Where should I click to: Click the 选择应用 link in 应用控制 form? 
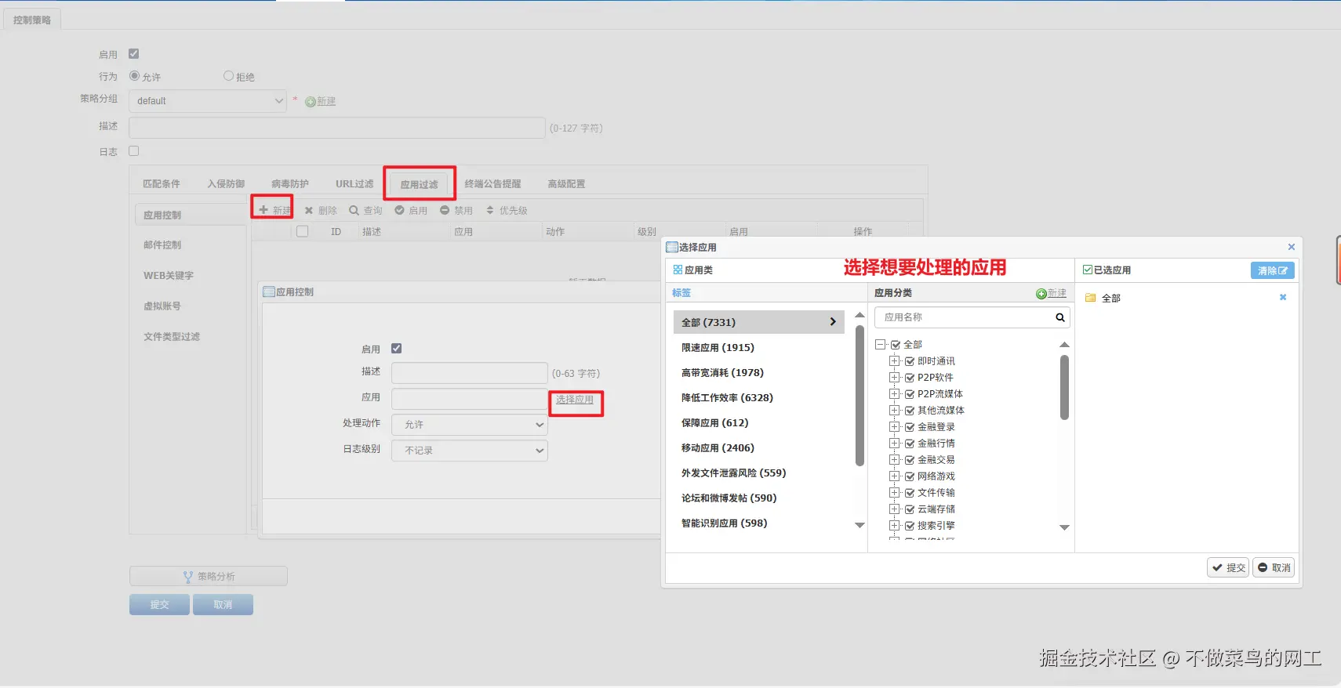(575, 400)
